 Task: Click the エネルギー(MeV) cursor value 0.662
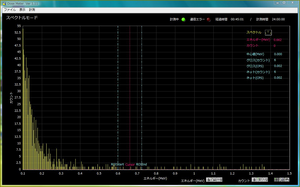(277, 40)
